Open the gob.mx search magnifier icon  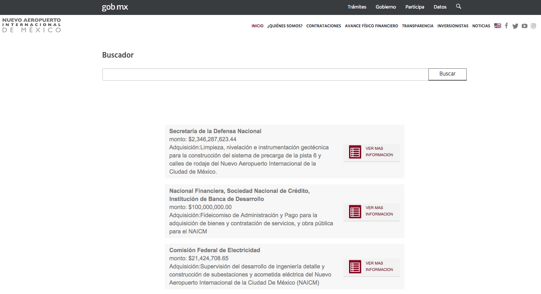click(x=459, y=6)
